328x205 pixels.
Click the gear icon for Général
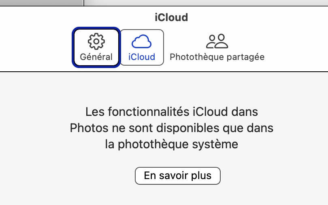[x=96, y=41]
